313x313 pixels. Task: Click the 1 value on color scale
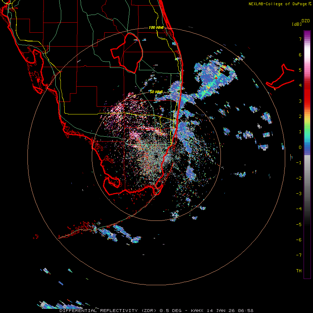(300, 132)
